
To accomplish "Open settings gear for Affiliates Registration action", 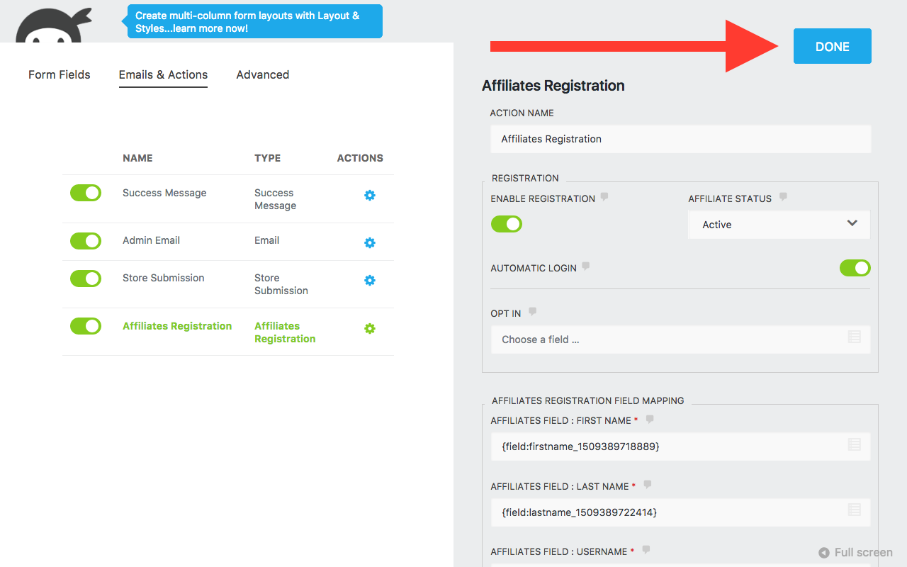I will (370, 328).
